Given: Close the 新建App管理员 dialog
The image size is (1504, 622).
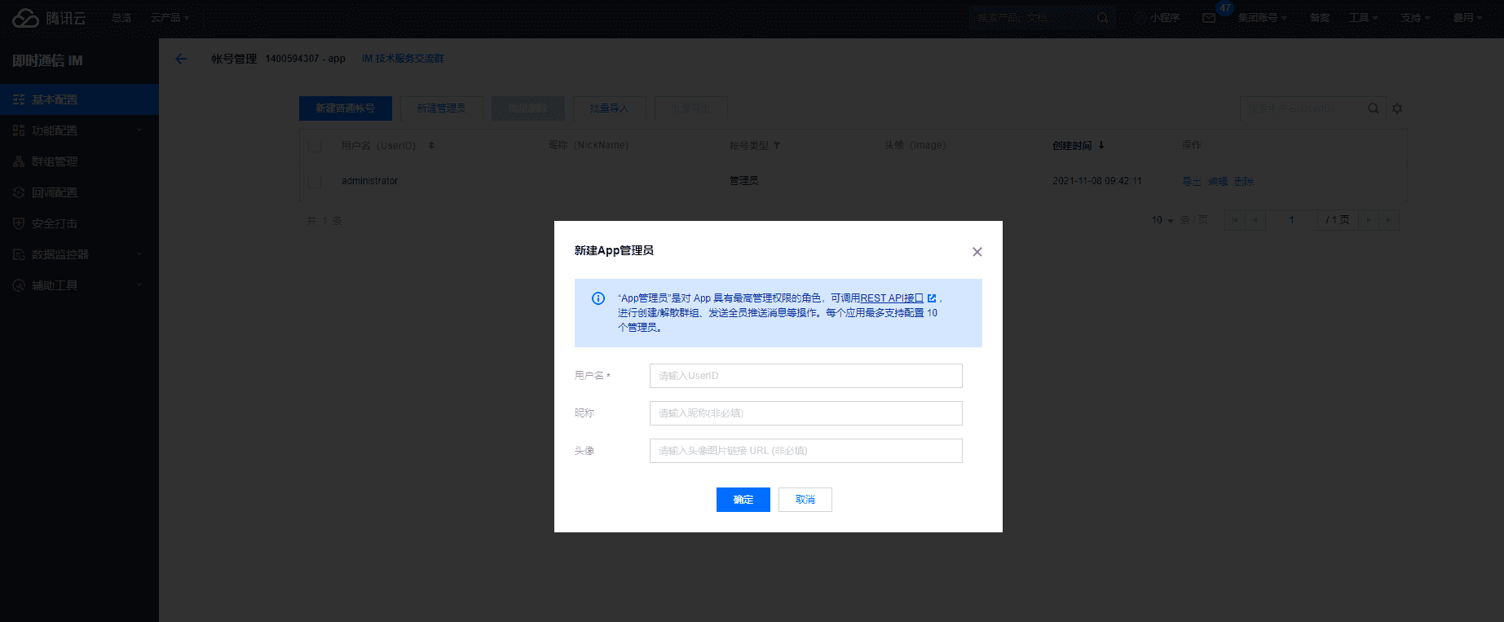Looking at the screenshot, I should (x=977, y=252).
